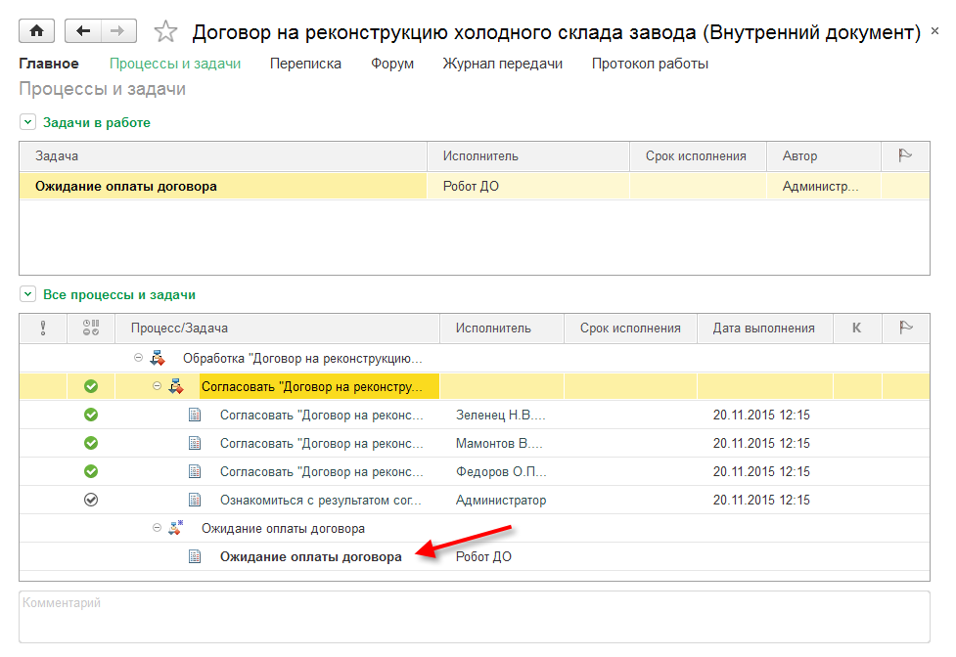Open the Журнал передачи tab

(502, 64)
